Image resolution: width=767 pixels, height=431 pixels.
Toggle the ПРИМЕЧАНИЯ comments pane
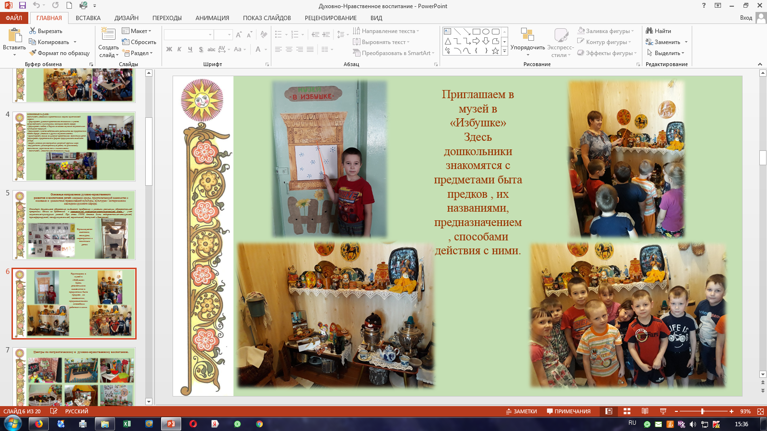pos(569,411)
